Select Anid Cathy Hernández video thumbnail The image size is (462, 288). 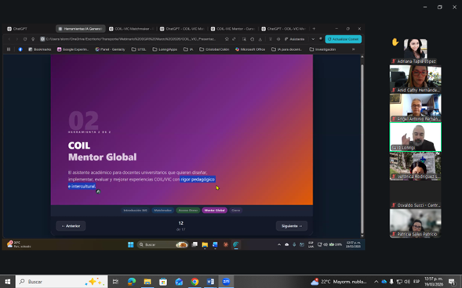click(415, 79)
